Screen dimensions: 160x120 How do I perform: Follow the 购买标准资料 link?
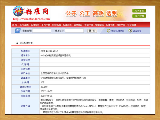click(x=118, y=31)
